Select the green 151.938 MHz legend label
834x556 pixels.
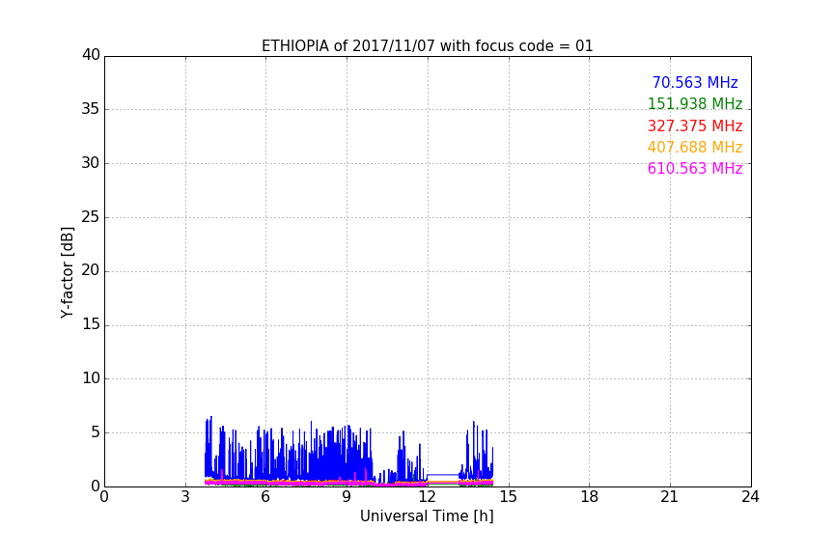point(695,104)
